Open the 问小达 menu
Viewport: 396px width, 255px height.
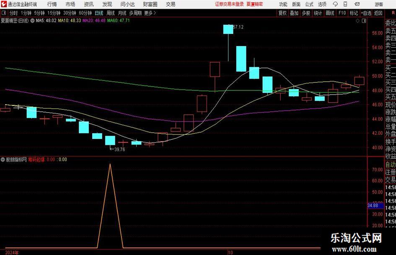click(x=127, y=4)
